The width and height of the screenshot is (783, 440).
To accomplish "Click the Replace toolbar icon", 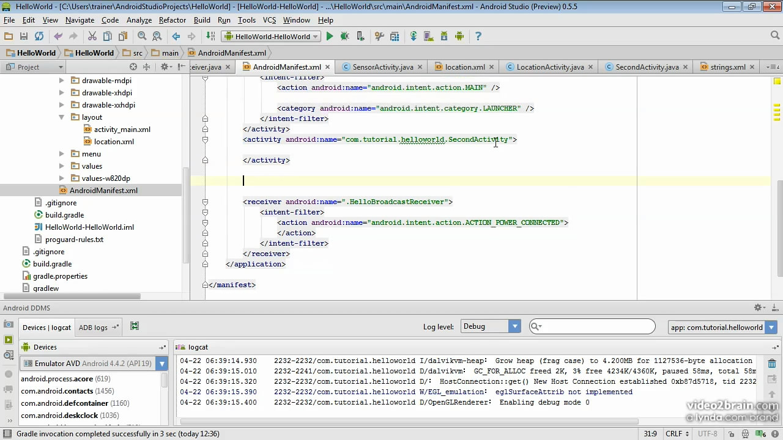I will (x=157, y=36).
